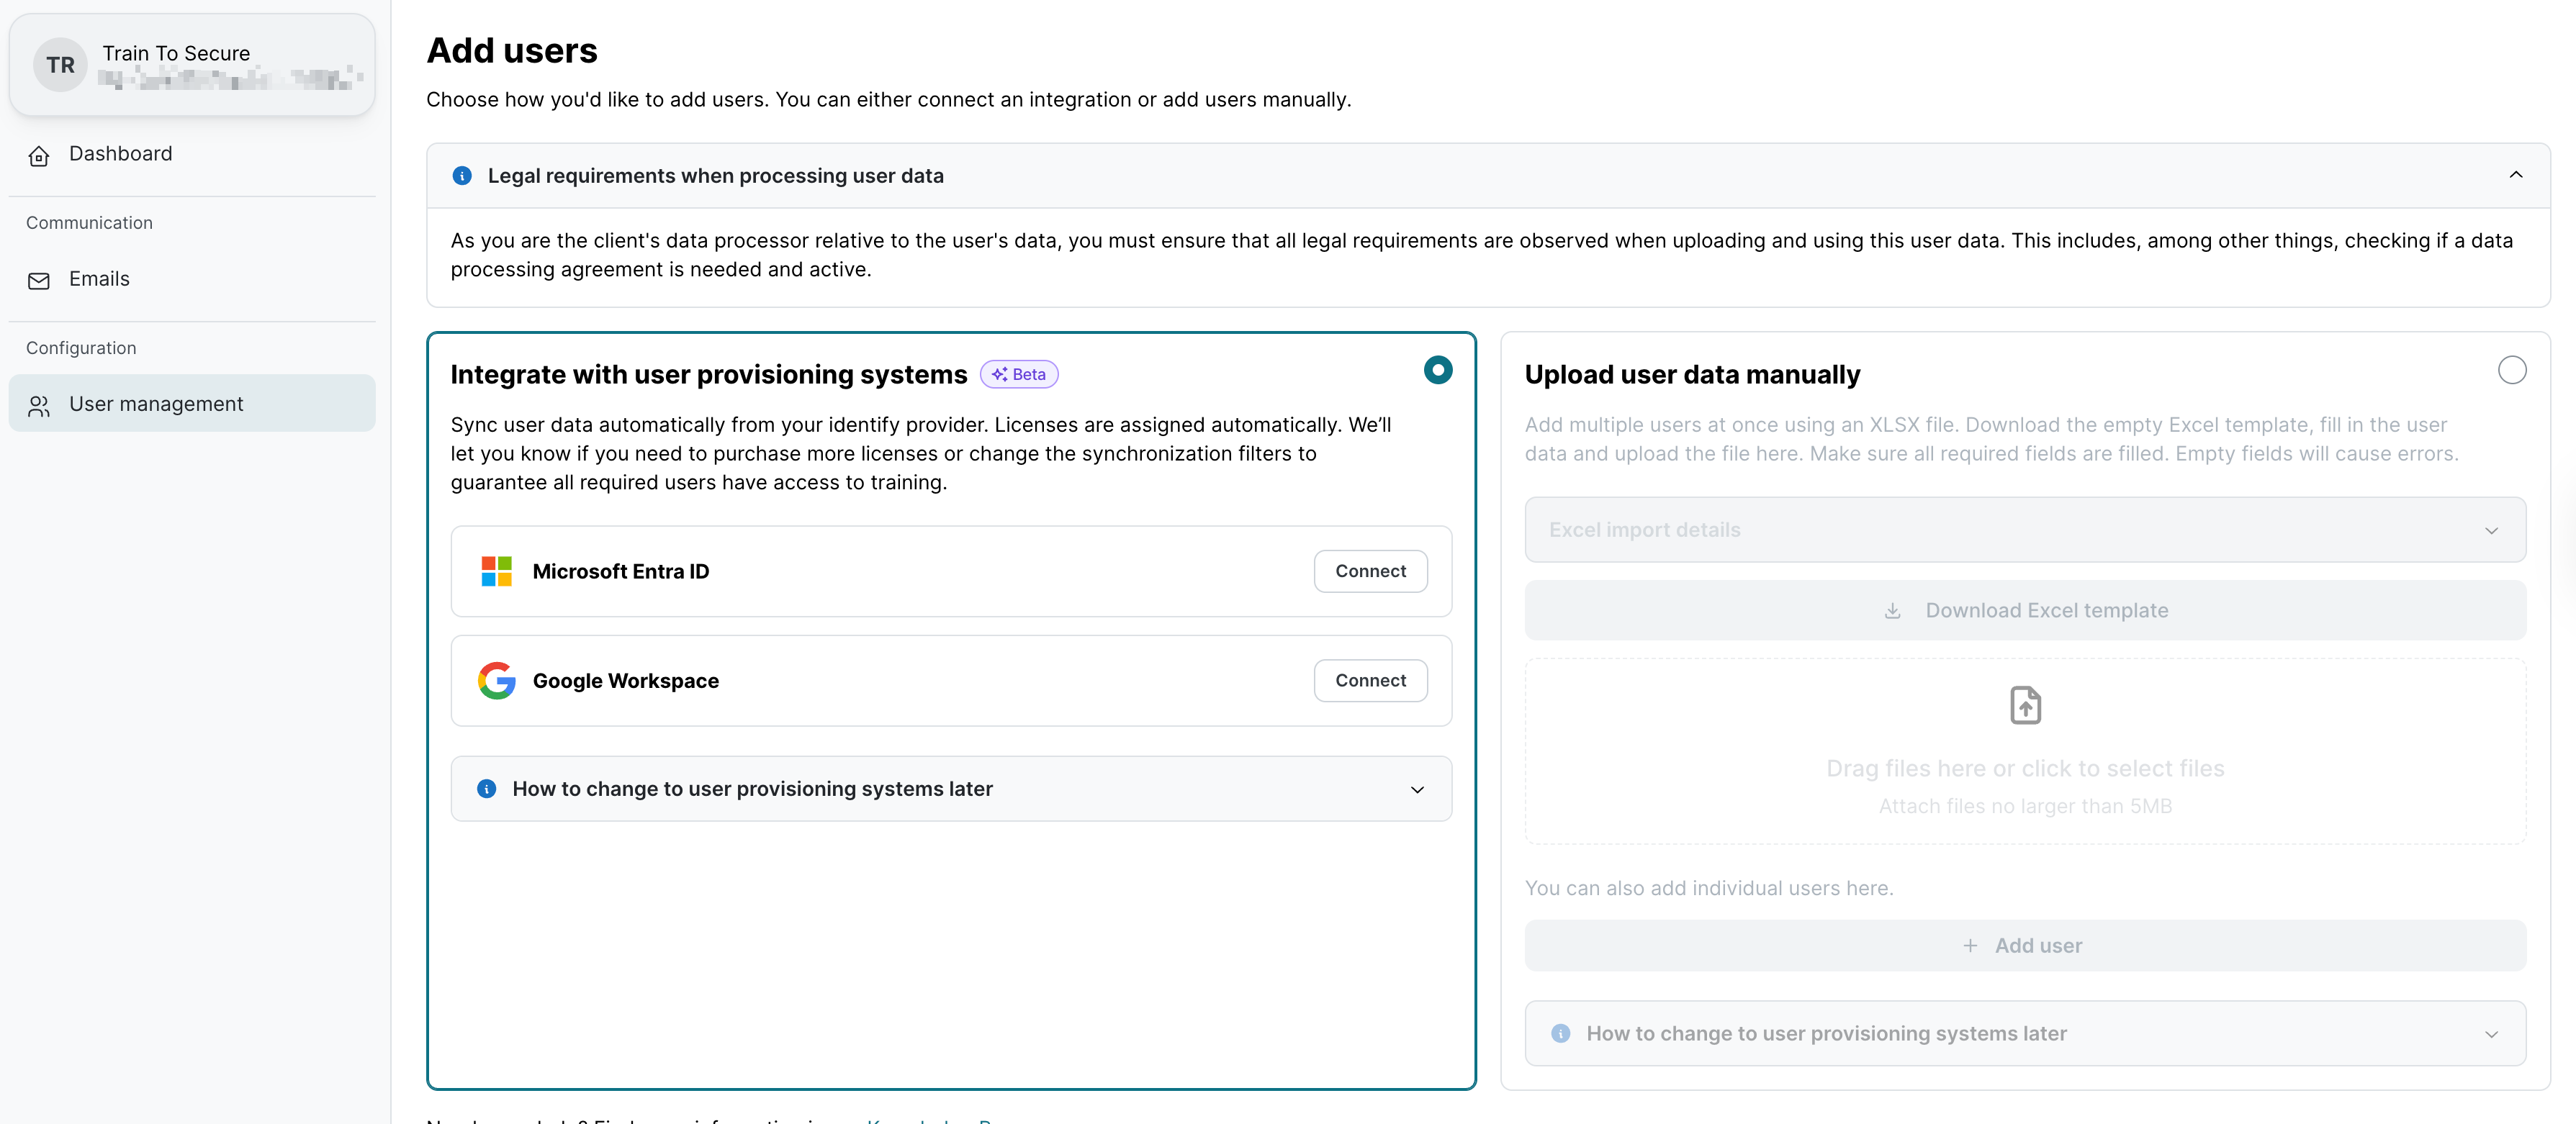Image resolution: width=2576 pixels, height=1124 pixels.
Task: Open the Dashboard menu item
Action: pyautogui.click(x=121, y=154)
